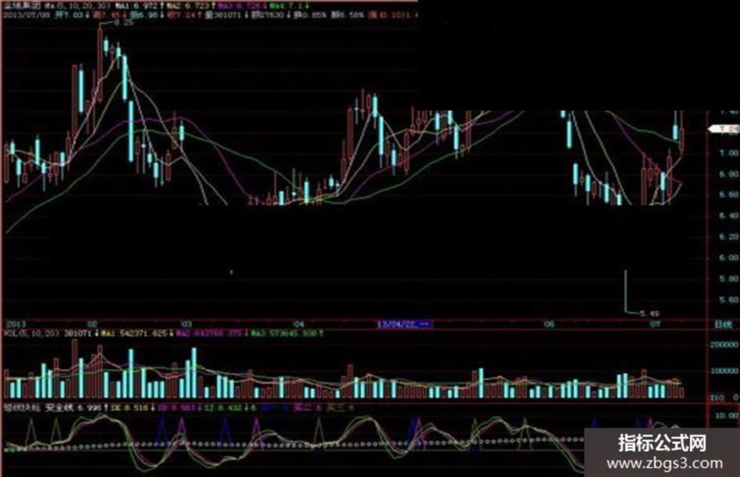740x477 pixels.
Task: Click the purple MA2 volume average value
Action: coord(211,334)
